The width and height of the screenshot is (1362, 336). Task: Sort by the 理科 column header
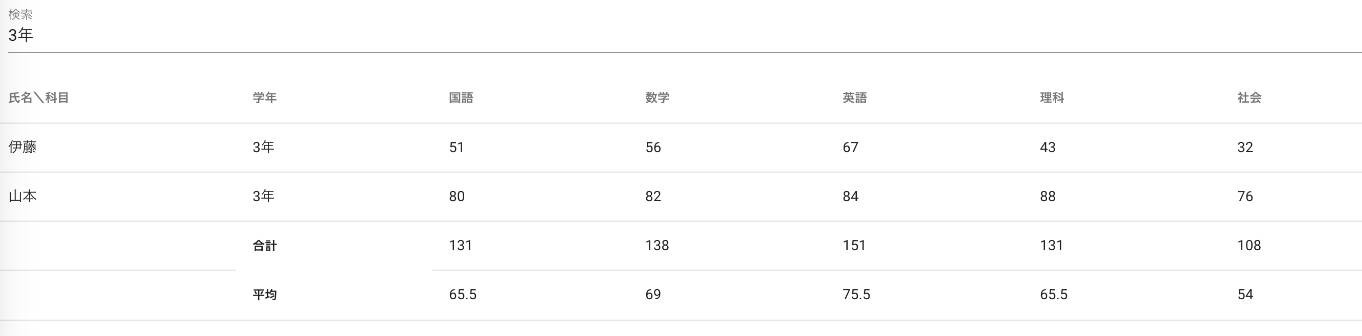1052,98
